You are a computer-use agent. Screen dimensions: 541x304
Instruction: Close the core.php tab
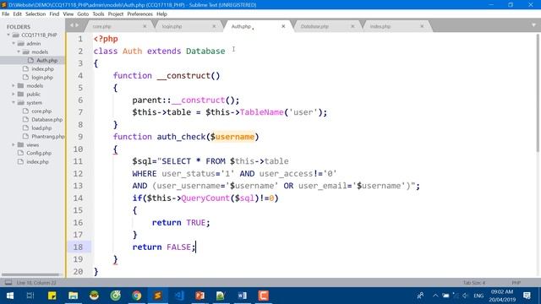tap(145, 26)
